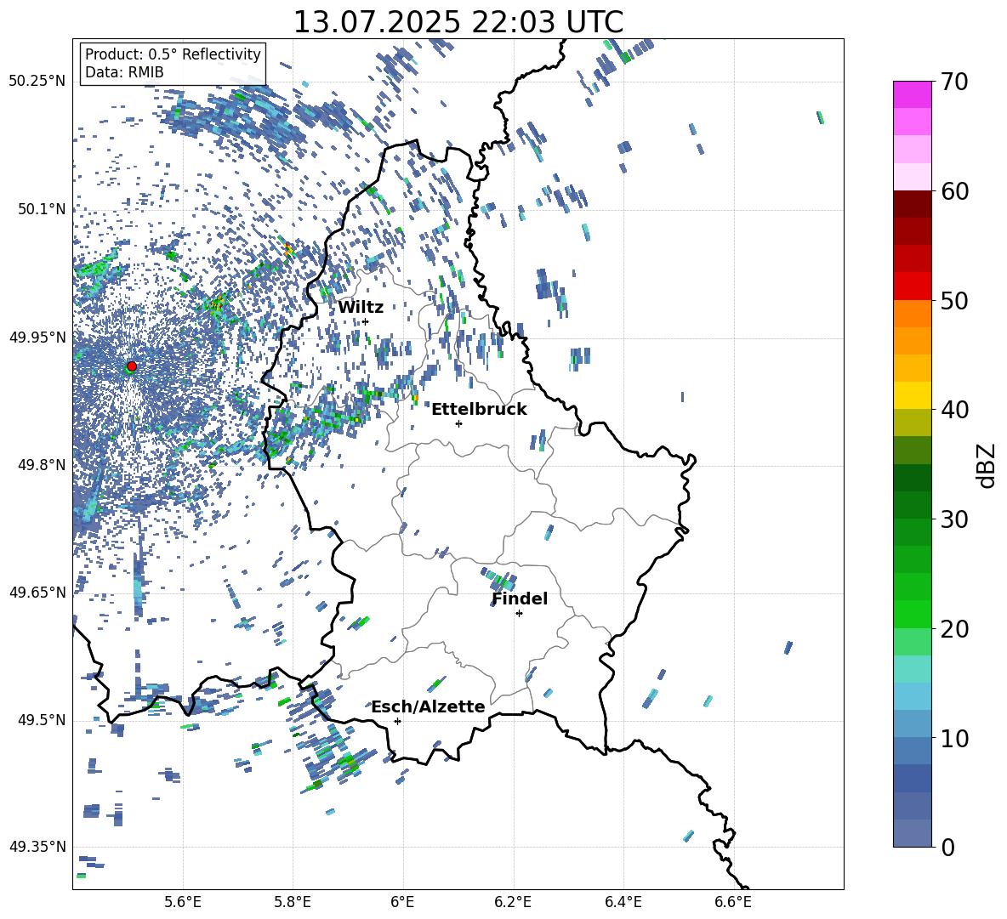This screenshot has height=919, width=1007.
Task: Click the yellow swatch just above 40 dBZ
Action: [912, 395]
